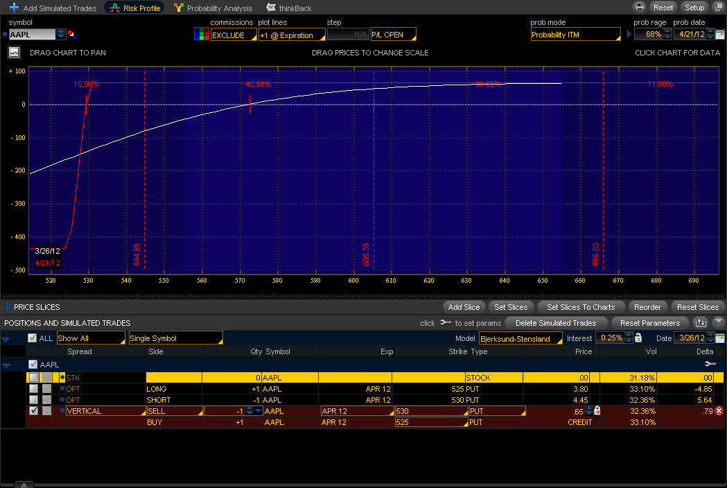Click the red delete X on the VERTICAL row
Viewport: 727px width, 488px height.
[x=719, y=410]
